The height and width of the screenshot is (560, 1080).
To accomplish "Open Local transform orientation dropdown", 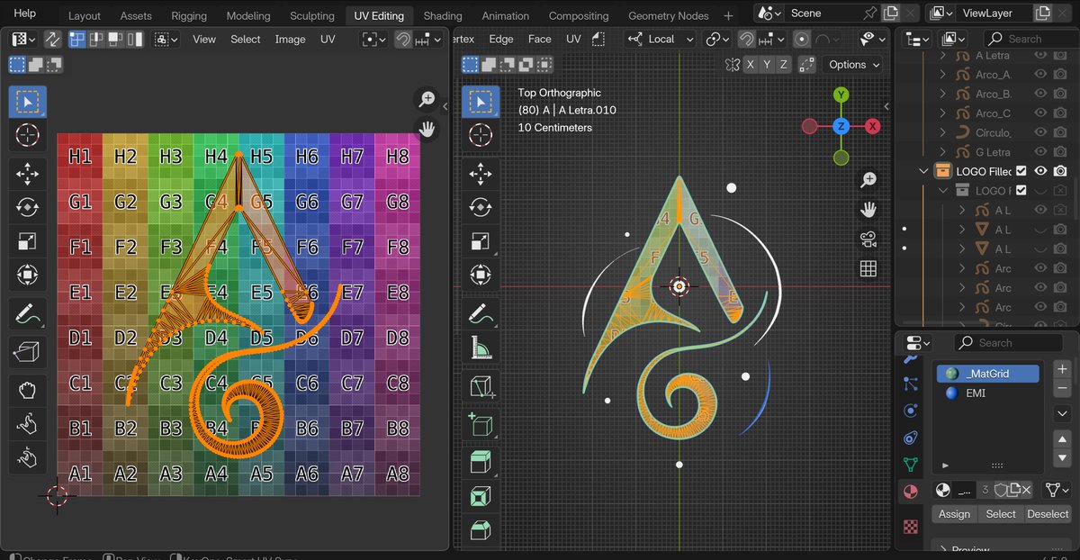I will pyautogui.click(x=661, y=39).
